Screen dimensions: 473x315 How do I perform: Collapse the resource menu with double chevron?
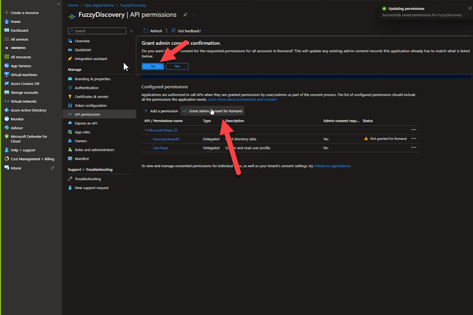[131, 31]
